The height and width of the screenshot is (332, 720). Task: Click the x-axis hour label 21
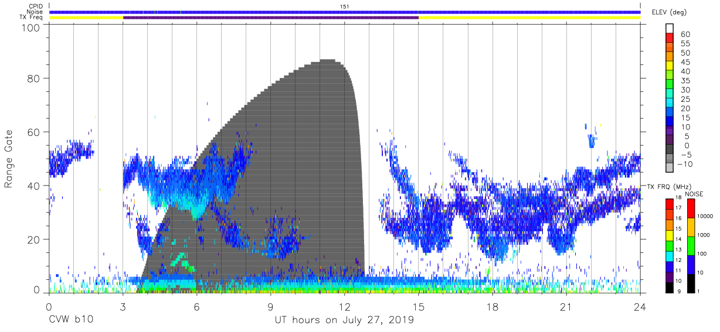point(566,307)
